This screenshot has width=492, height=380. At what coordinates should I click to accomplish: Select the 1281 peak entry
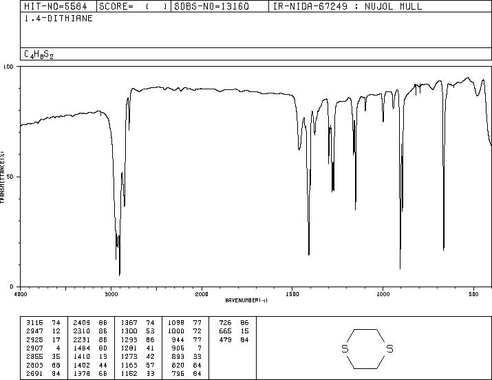point(138,348)
